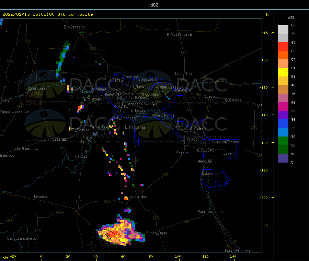309x261 pixels.
Task: Click the -80 km vertical axis tick
Action: (x=265, y=33)
